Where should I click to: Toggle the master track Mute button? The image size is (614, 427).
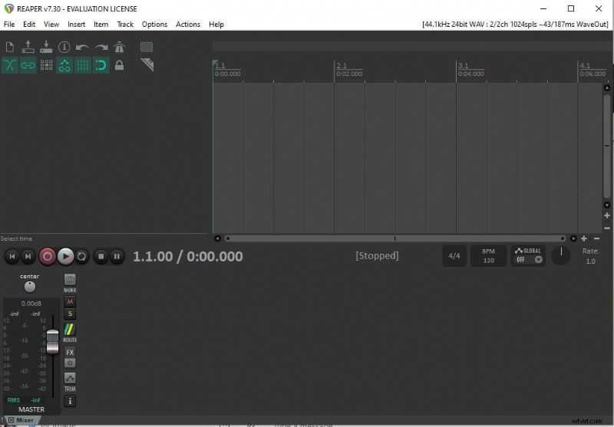(x=70, y=302)
